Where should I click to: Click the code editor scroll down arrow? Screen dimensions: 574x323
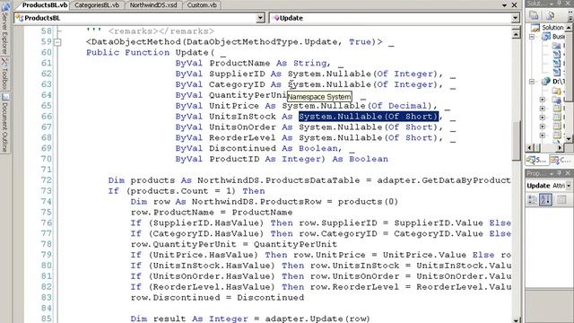pyautogui.click(x=516, y=319)
